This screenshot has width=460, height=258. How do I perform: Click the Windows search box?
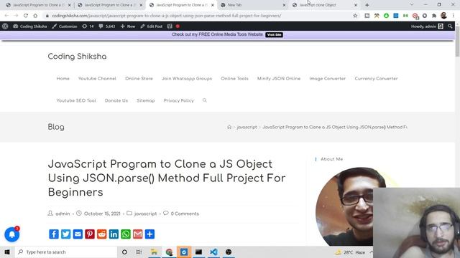coord(66,252)
